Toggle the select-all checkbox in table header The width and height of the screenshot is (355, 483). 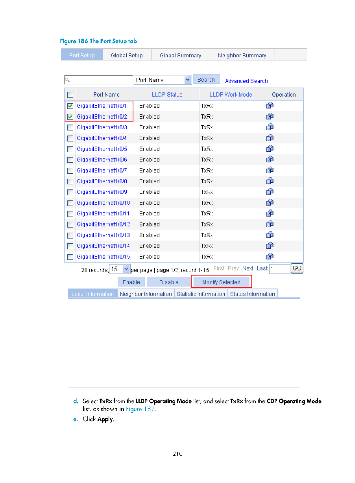click(x=70, y=95)
